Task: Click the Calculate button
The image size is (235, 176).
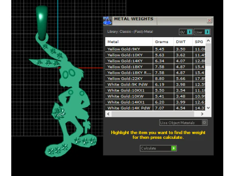Action: tap(158, 148)
